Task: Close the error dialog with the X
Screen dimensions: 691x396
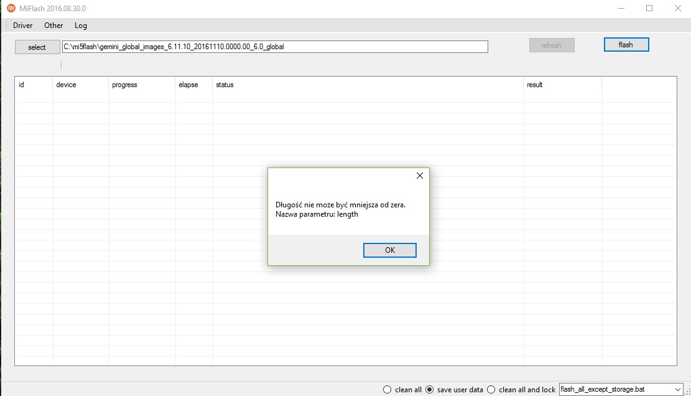Action: [419, 176]
